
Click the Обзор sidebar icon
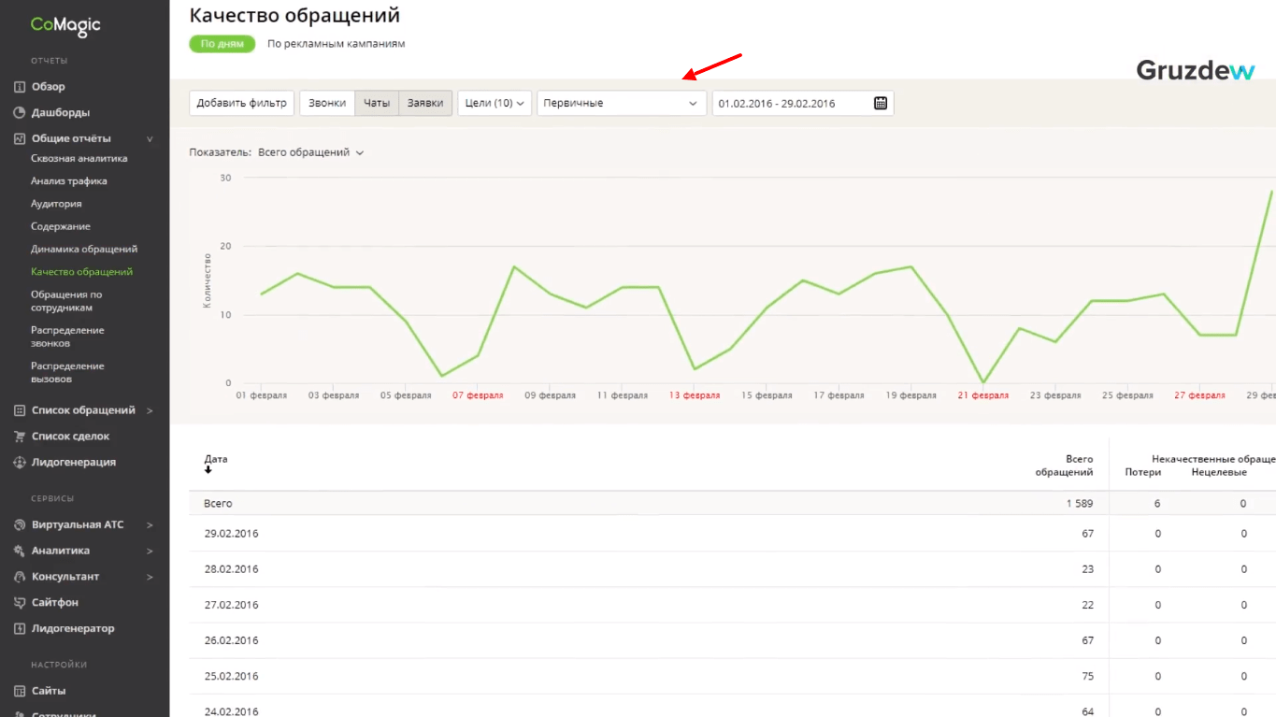point(20,87)
